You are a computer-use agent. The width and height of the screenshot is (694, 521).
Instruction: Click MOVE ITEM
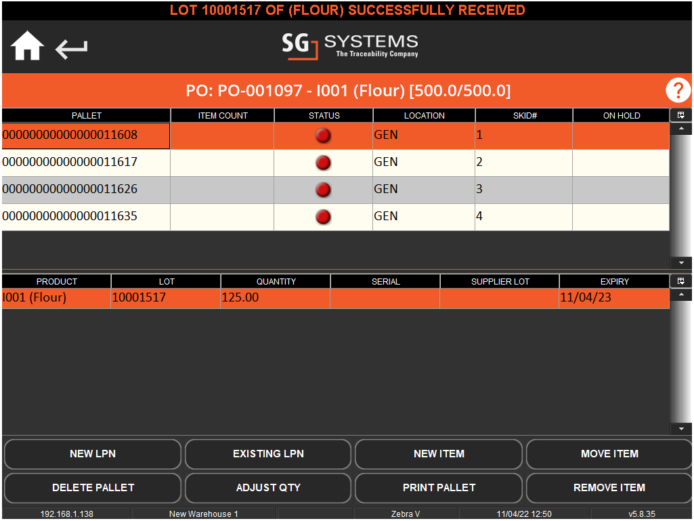pos(609,454)
